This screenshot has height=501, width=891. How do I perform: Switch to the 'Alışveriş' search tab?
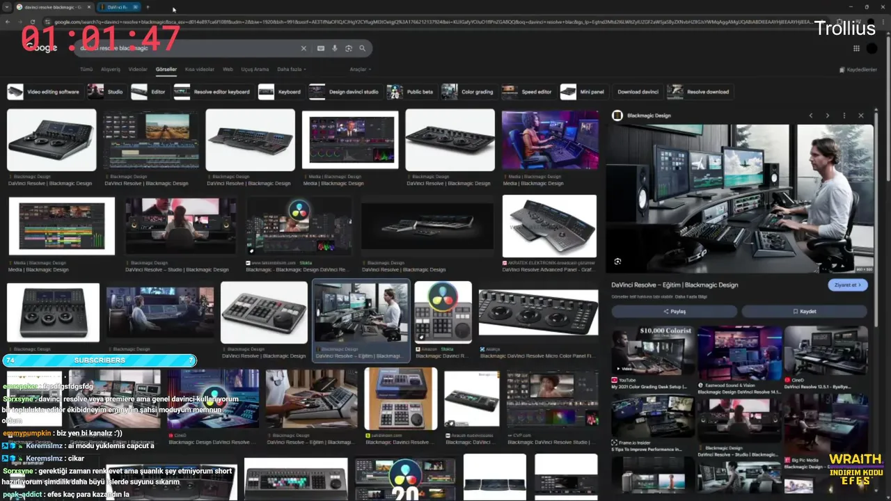click(x=111, y=70)
